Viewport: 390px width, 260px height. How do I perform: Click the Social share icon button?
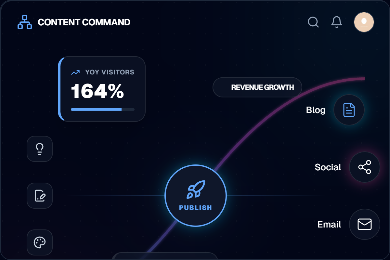(364, 167)
